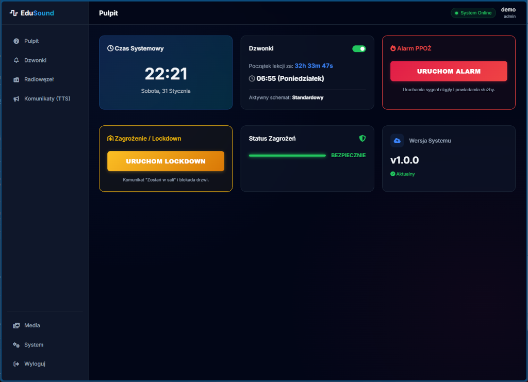Viewport: 528px width, 382px height.
Task: Open the Dzwonki menu item
Action: point(35,60)
